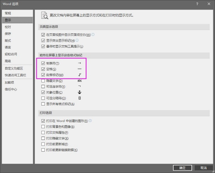215x173 pixels.
Task: Click the document magnifier icon at top
Action: pyautogui.click(x=44, y=16)
